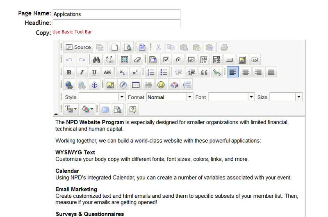The width and height of the screenshot is (328, 217).
Task: Open the Replace text tool
Action: (109, 60)
